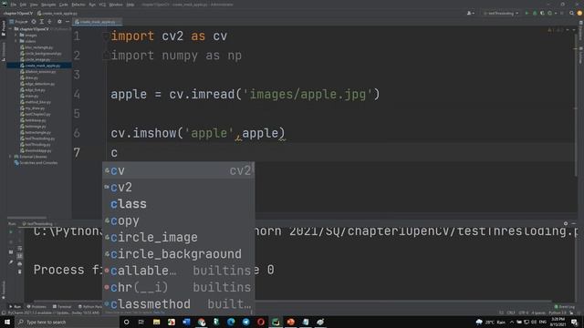Image resolution: width=584 pixels, height=328 pixels.
Task: Open Run panel settings gear
Action: pos(566,223)
